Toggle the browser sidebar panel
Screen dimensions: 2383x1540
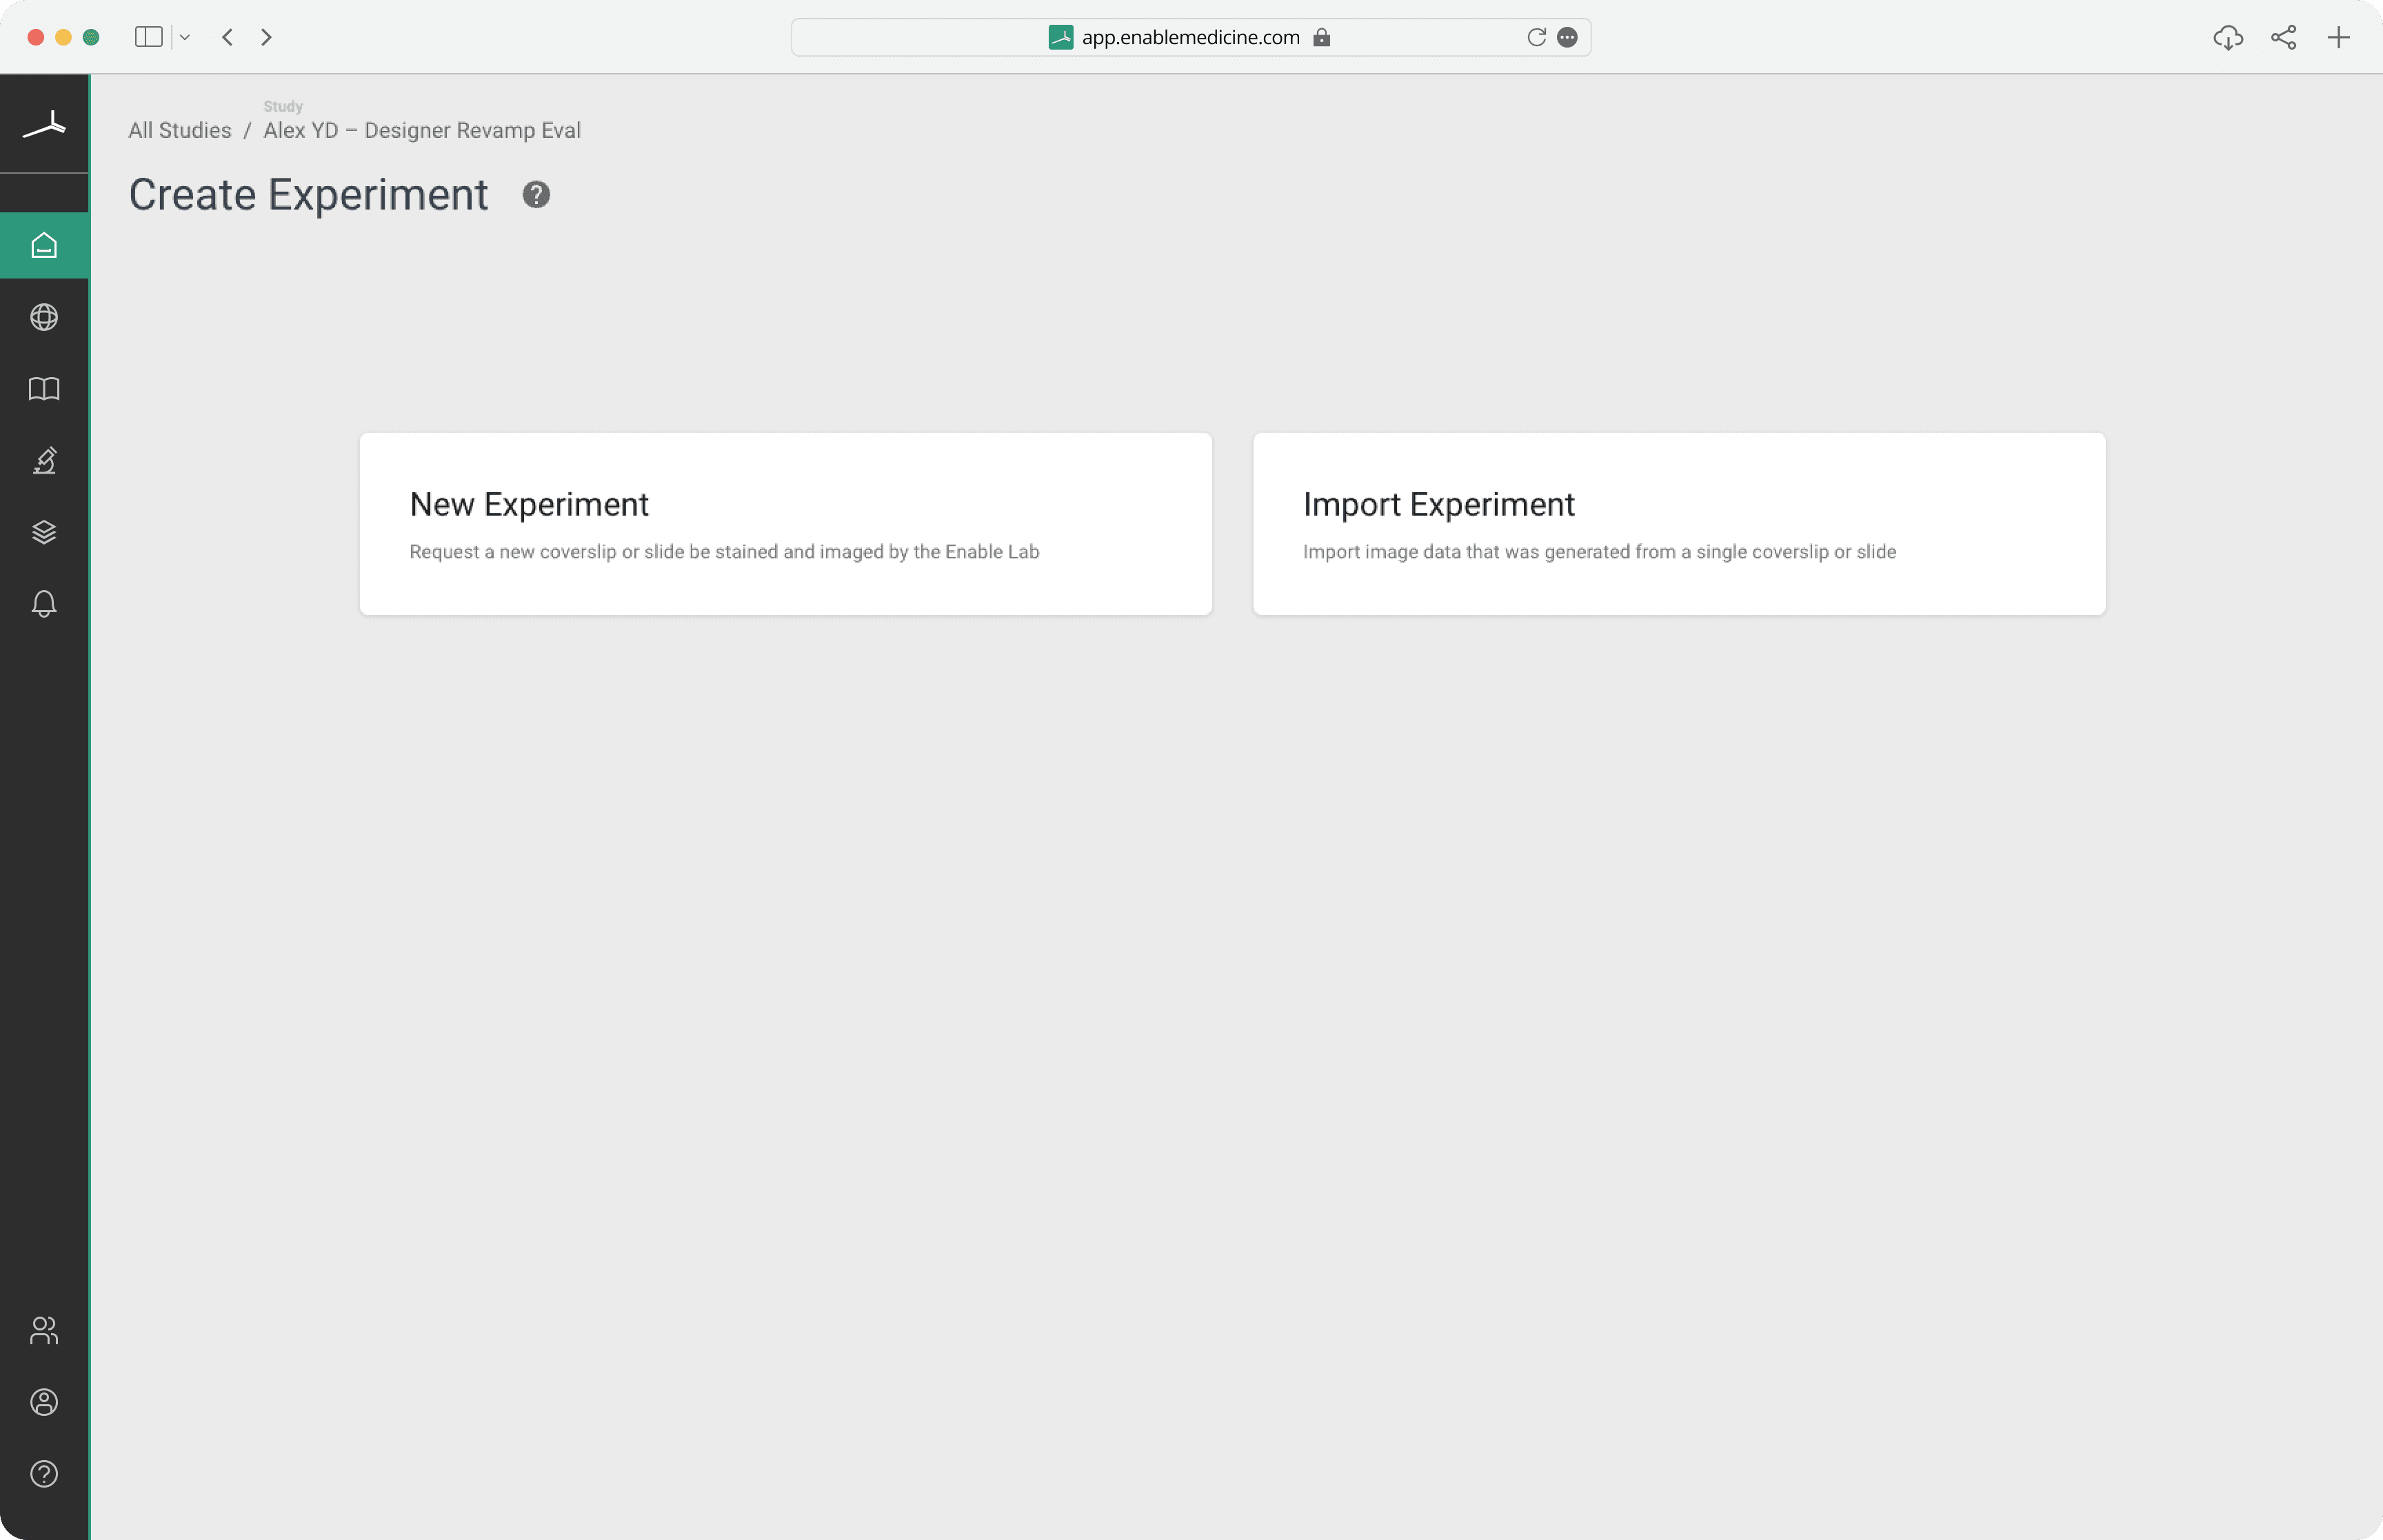click(x=149, y=37)
